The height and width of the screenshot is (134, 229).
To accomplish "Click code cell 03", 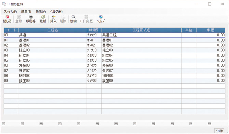I will click(11, 50).
